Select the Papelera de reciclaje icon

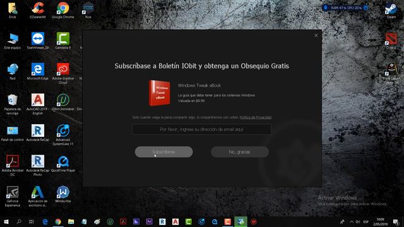(13, 104)
